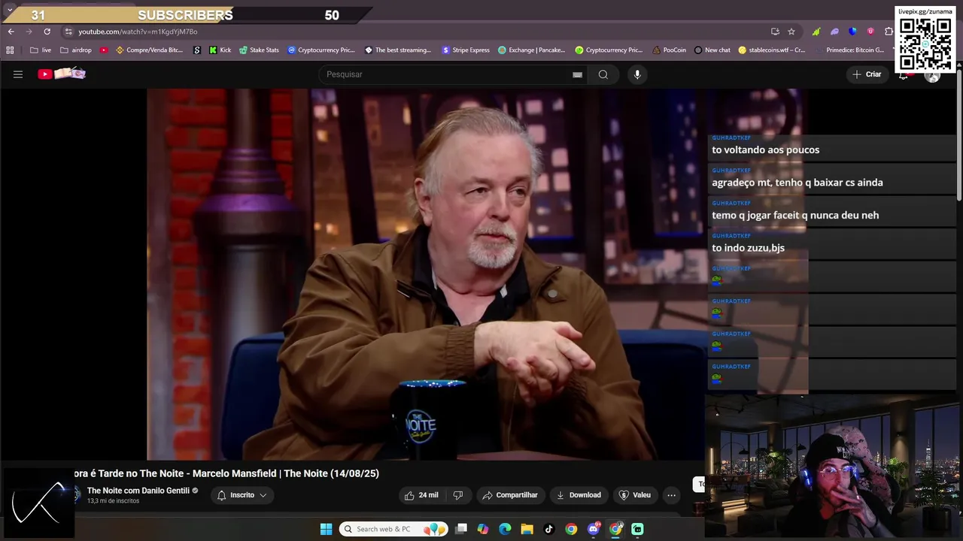Click the youtube.com address bar URL
This screenshot has width=963, height=541.
click(138, 32)
